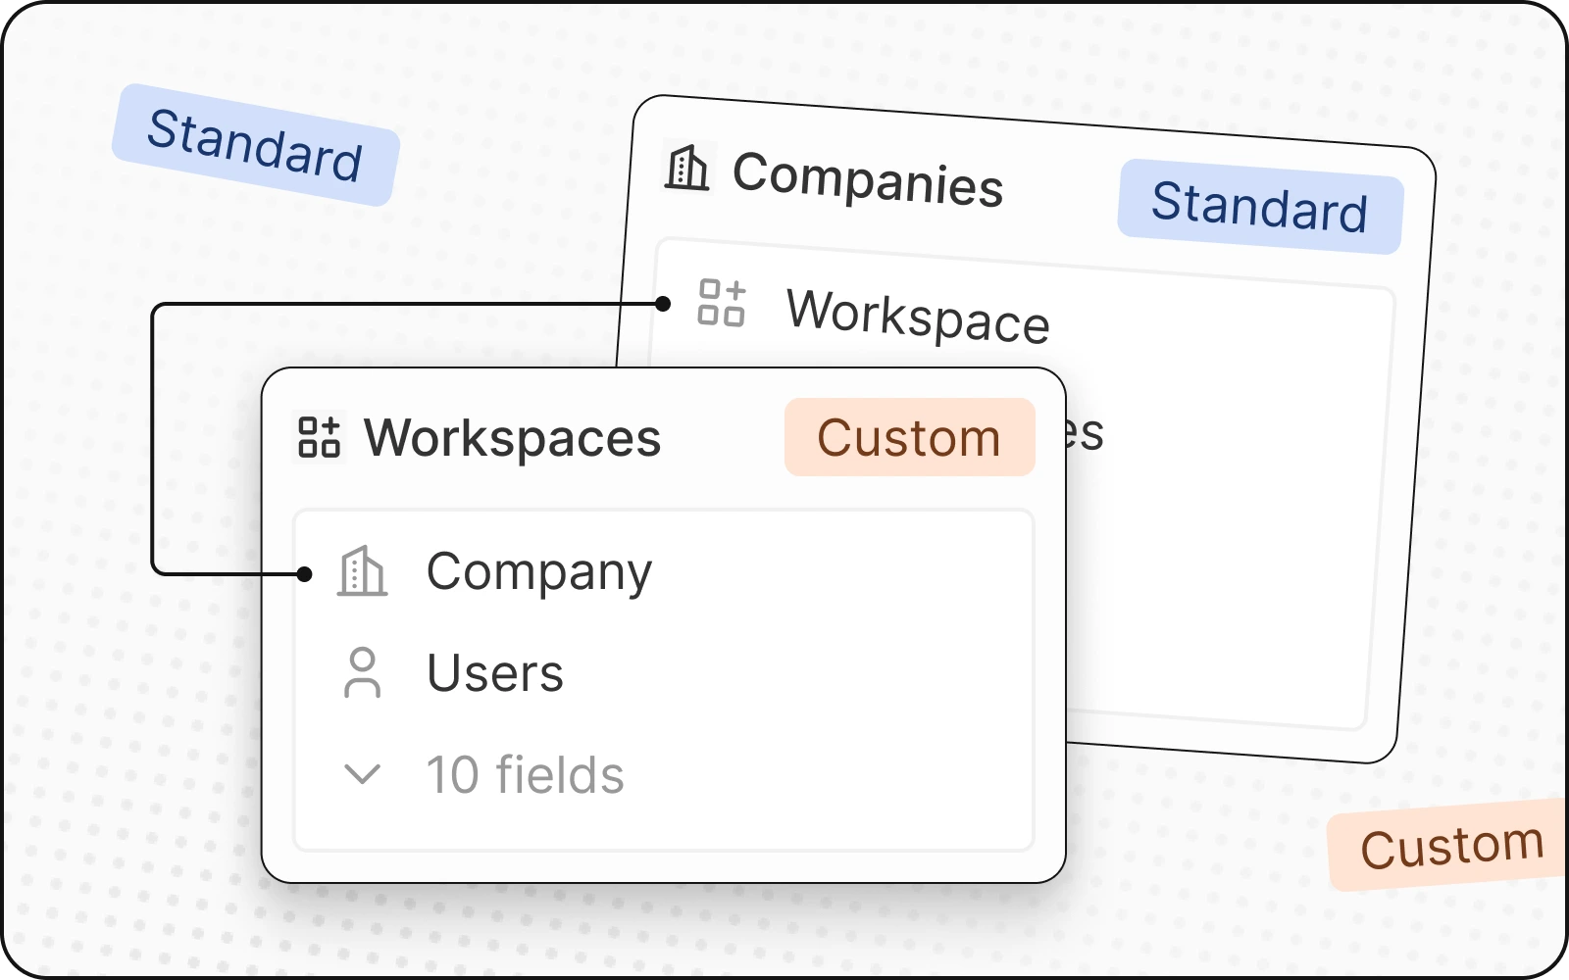Click the tilted Standard tag at top left
This screenshot has width=1569, height=980.
click(255, 145)
